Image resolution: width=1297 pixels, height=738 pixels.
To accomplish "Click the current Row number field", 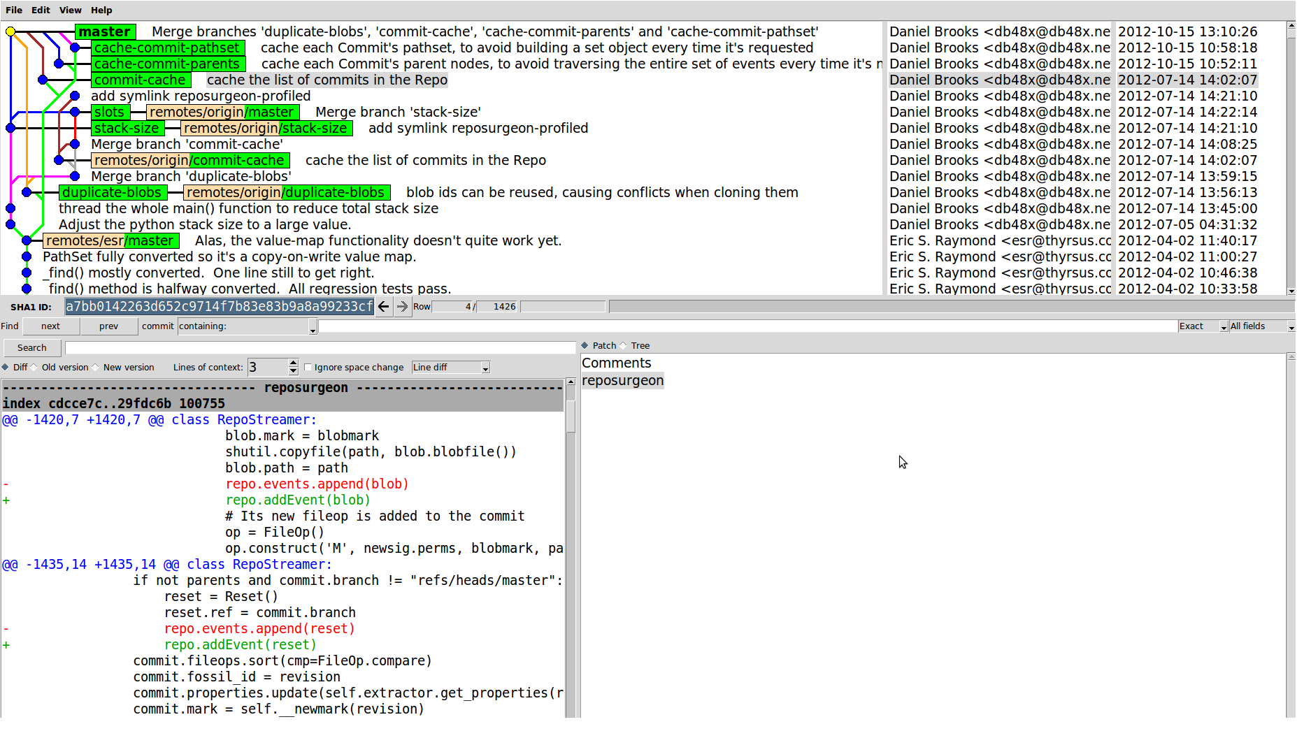I will pyautogui.click(x=452, y=306).
